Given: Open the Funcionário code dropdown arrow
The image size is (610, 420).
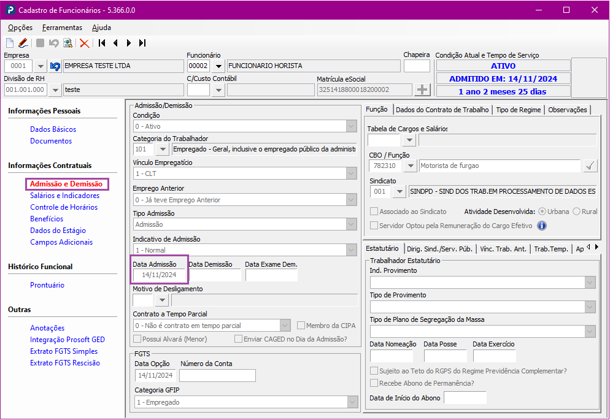Looking at the screenshot, I should 218,66.
